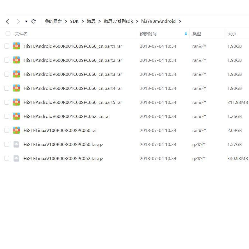Click file icon of SPC060.tar.gz
This screenshot has width=249, height=249.
[16, 144]
